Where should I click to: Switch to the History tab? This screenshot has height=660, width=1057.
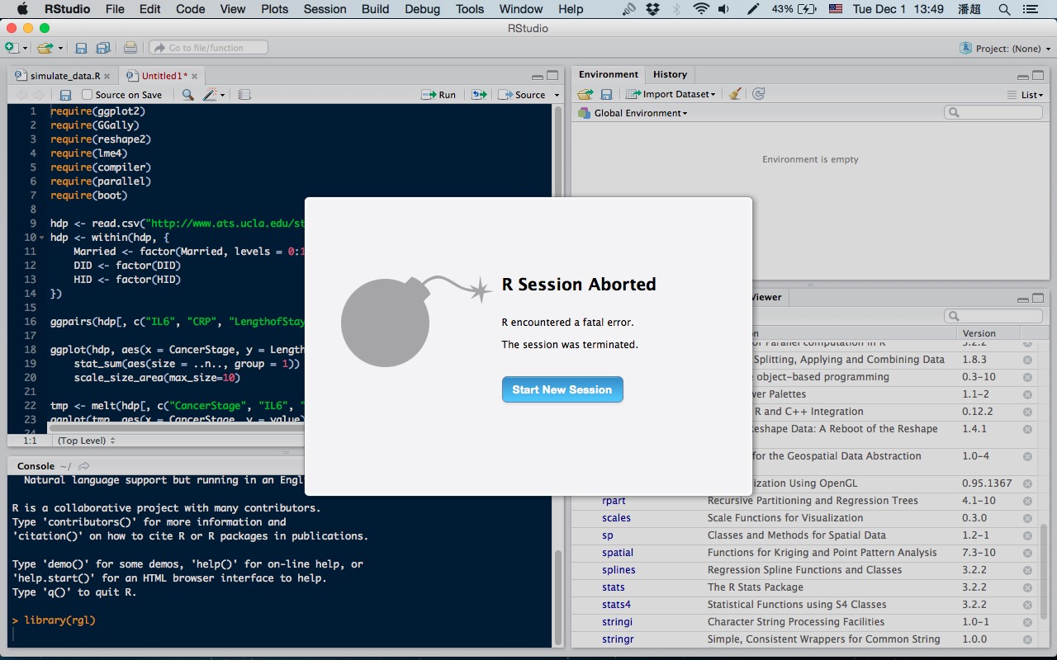(670, 74)
